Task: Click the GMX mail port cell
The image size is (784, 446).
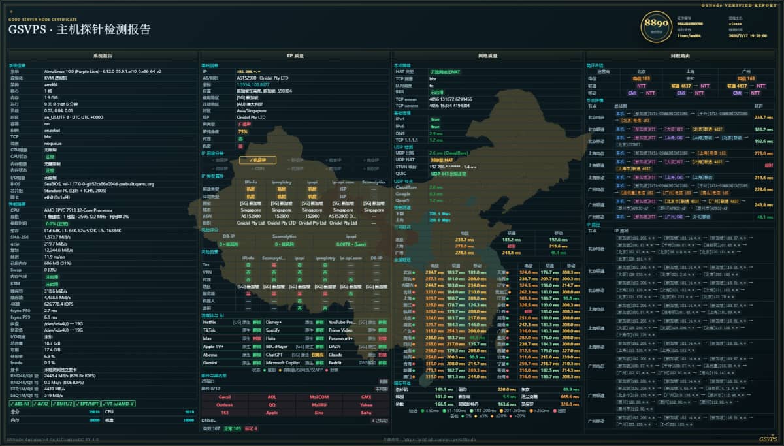Action: (366, 397)
